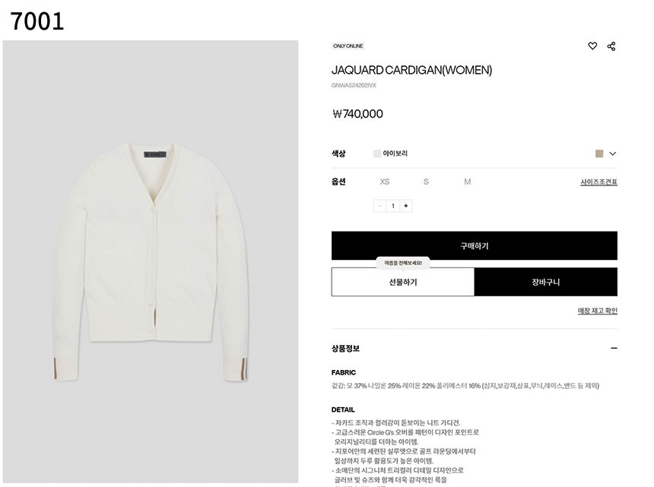
Task: Open the color dropdown chevron
Action: point(612,153)
